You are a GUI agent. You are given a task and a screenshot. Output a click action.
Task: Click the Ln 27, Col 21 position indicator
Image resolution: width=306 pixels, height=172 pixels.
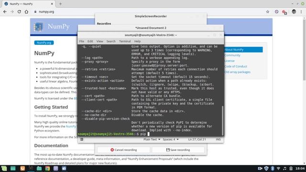pos(197,140)
